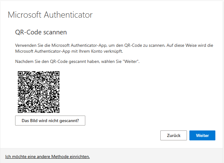
Task: Go back with the Zurück button
Action: tap(173, 135)
